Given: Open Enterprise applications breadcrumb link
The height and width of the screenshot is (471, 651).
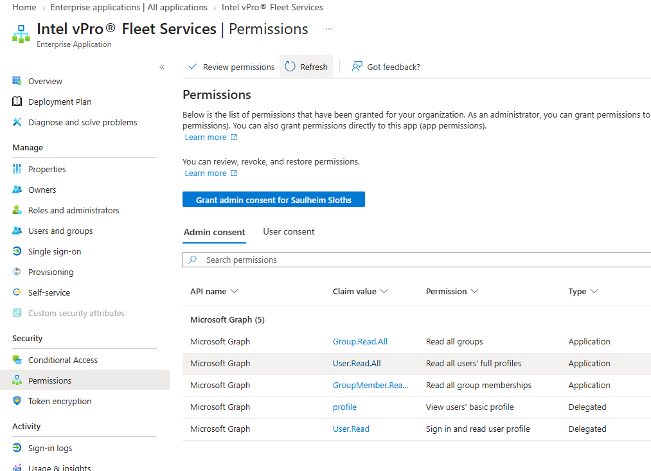Looking at the screenshot, I should click(x=129, y=8).
